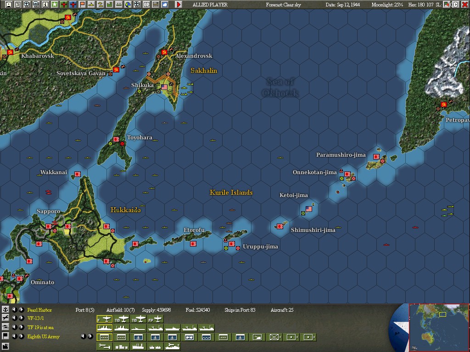Click the ship with wrench repair button
The height and width of the screenshot is (352, 470).
(x=173, y=346)
